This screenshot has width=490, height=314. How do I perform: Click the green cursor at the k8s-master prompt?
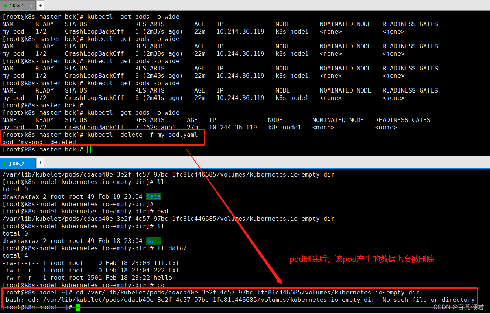(x=89, y=149)
